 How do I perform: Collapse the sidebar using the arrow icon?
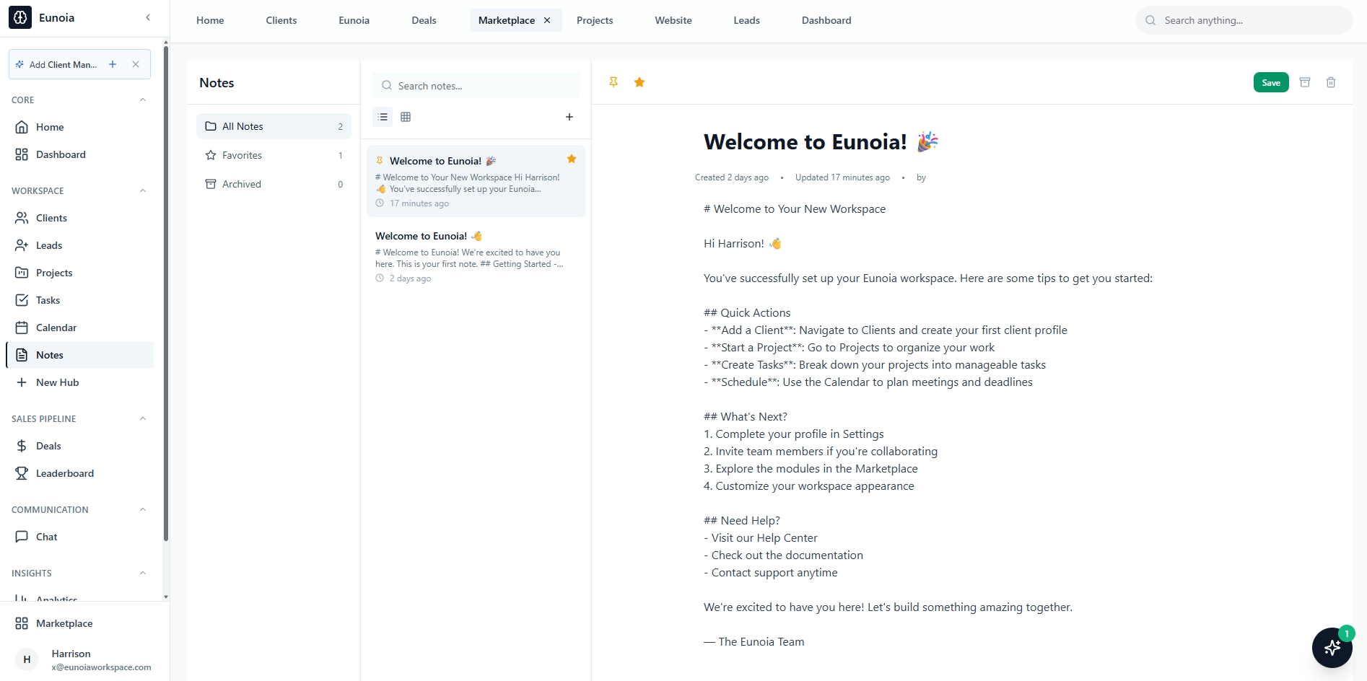pyautogui.click(x=148, y=17)
